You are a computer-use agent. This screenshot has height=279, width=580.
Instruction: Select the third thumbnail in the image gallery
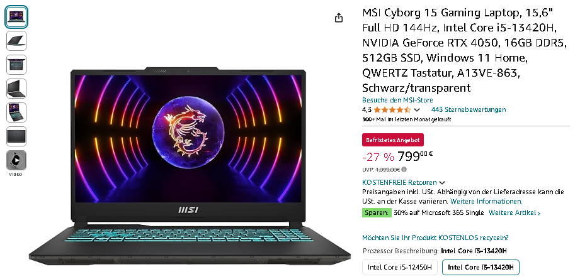pyautogui.click(x=16, y=65)
